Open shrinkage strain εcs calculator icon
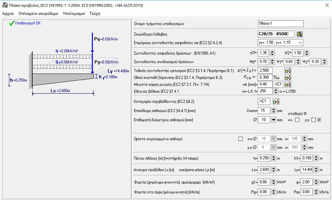This screenshot has height=200, width=332. tap(287, 77)
